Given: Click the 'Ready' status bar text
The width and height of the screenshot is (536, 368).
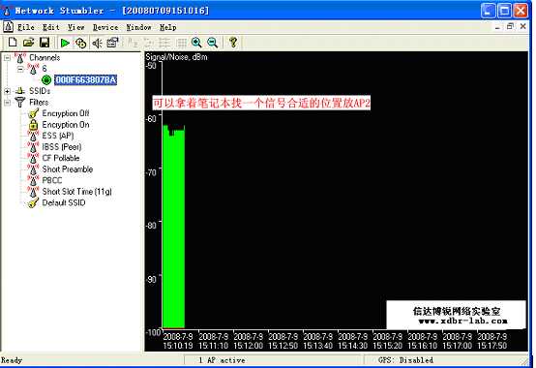Looking at the screenshot, I should [x=12, y=360].
